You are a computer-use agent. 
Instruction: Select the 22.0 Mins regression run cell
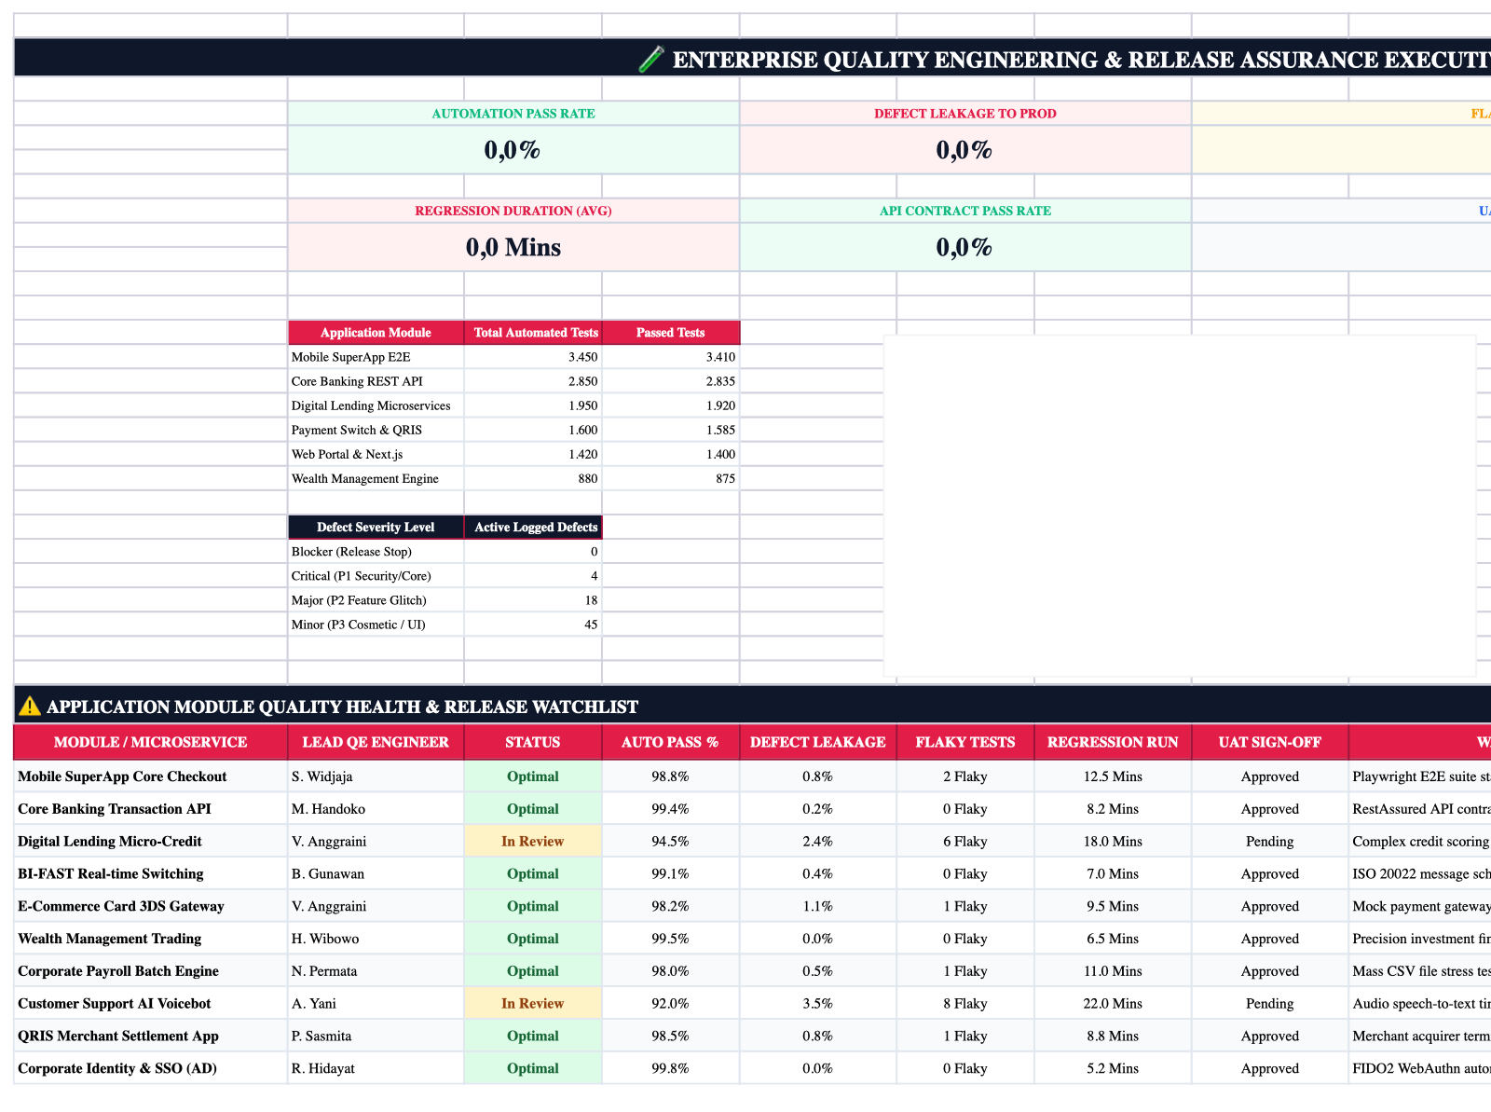point(1113,1004)
